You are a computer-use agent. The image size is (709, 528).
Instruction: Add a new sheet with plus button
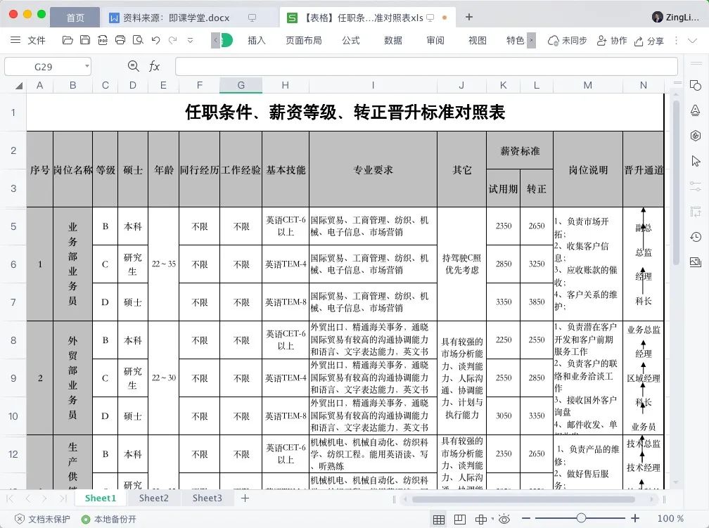(x=245, y=498)
